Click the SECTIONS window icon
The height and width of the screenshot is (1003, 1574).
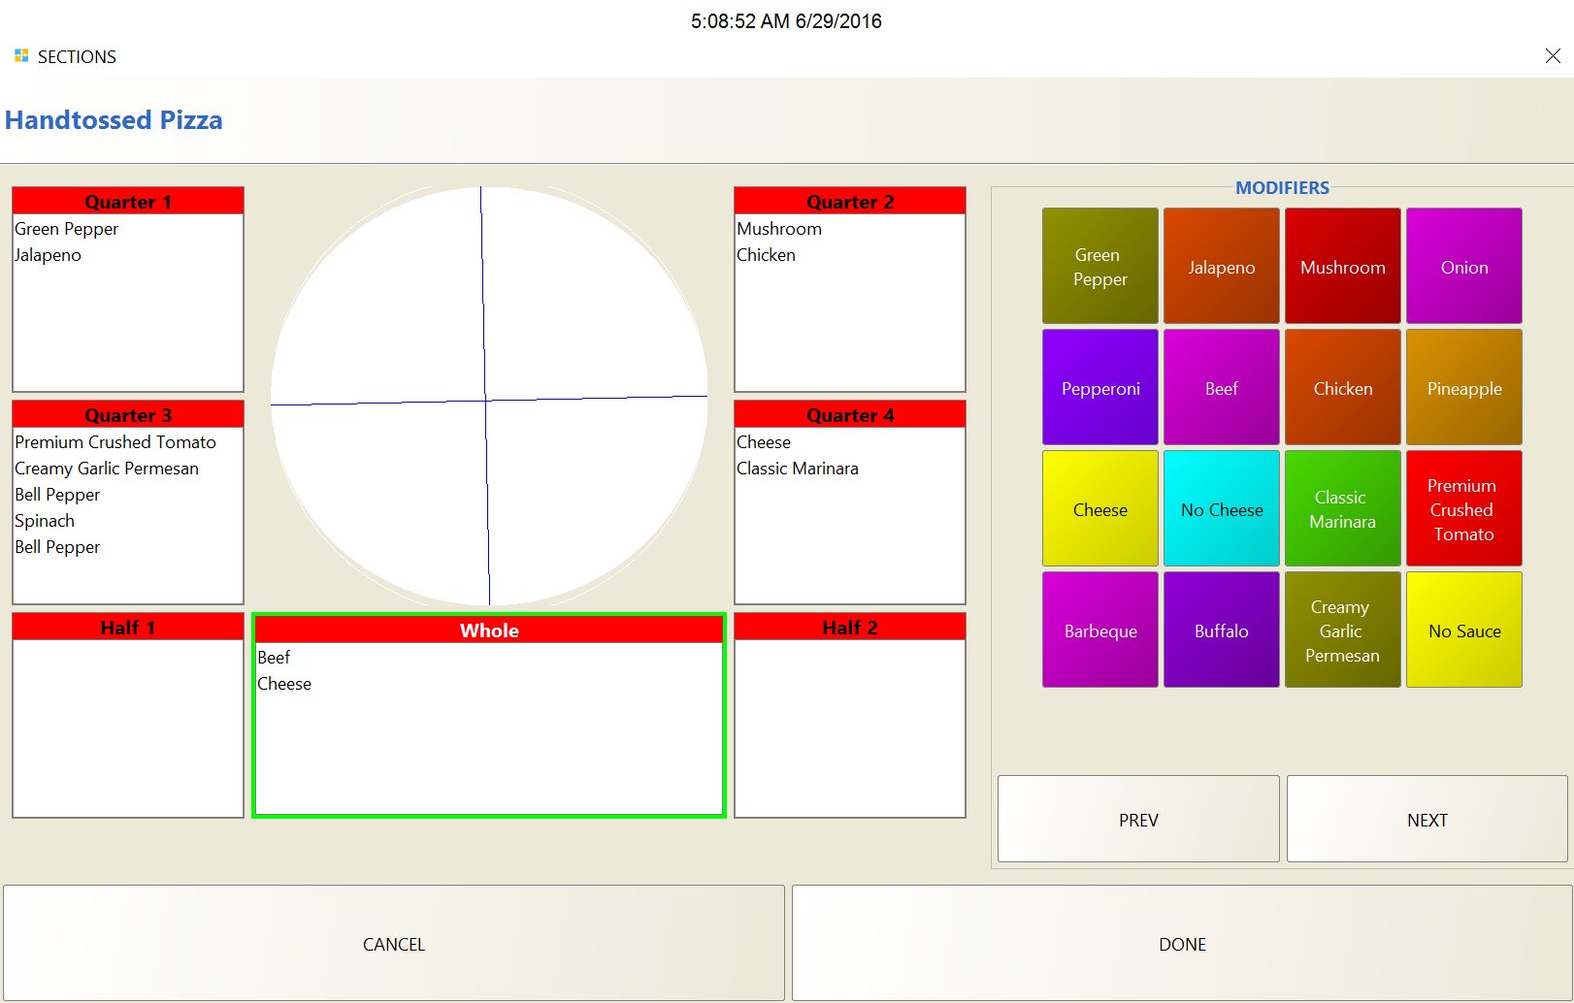[x=21, y=56]
